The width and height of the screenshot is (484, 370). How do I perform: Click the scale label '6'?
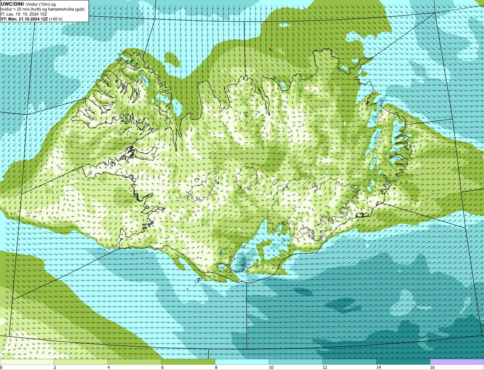click(x=163, y=367)
